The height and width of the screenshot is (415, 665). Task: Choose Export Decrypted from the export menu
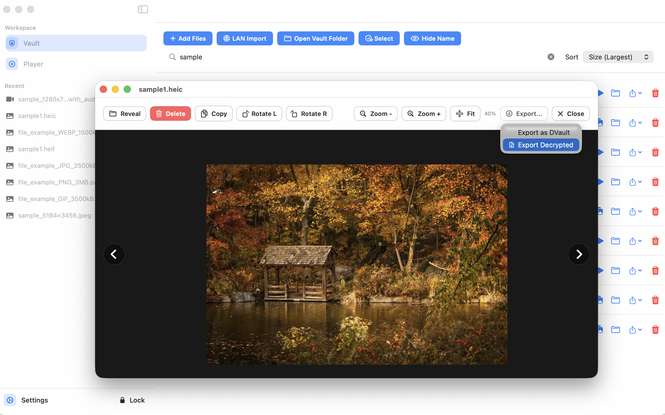tap(541, 145)
